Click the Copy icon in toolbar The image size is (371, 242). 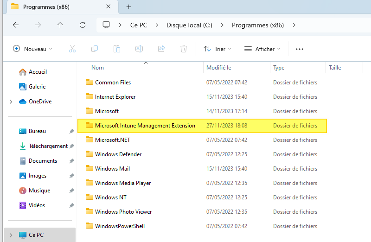pos(95,49)
